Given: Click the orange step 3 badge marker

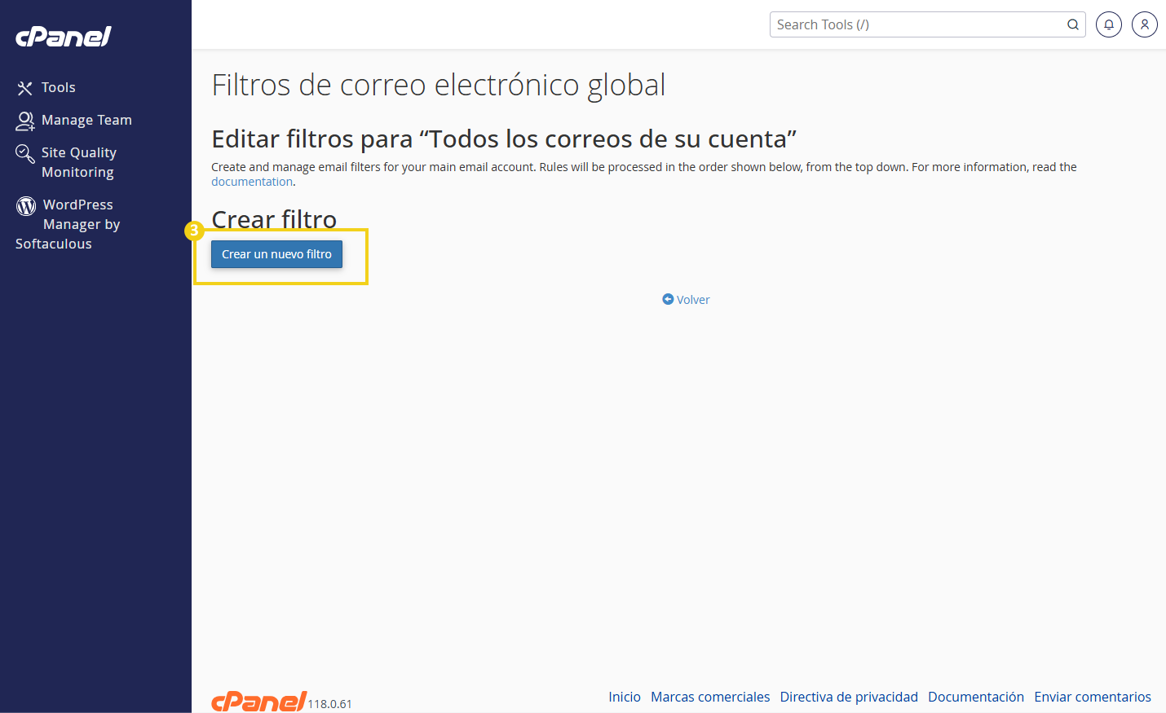Looking at the screenshot, I should pyautogui.click(x=193, y=231).
